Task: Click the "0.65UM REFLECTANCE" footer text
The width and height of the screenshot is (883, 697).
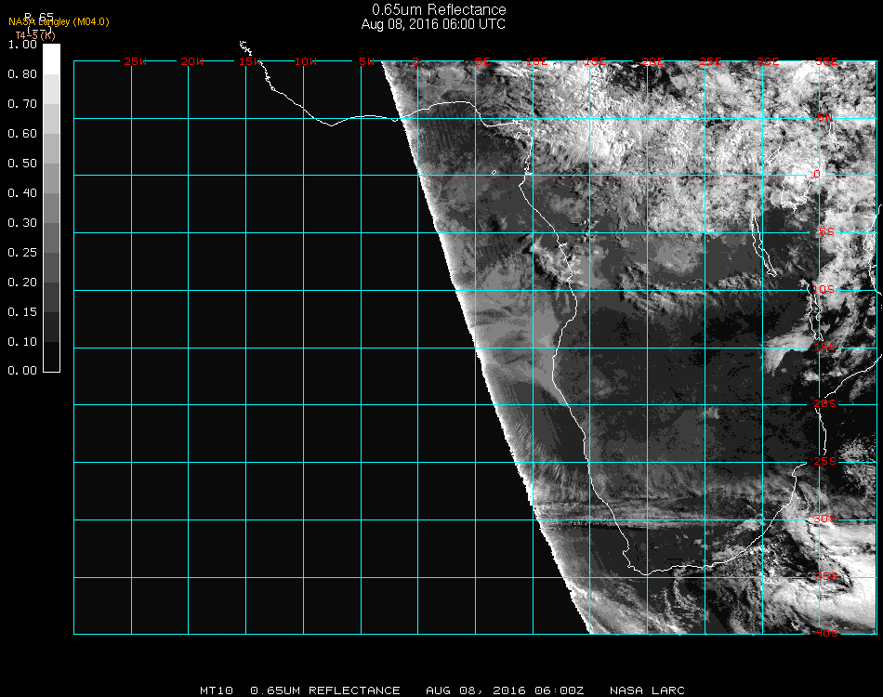Action: point(325,690)
